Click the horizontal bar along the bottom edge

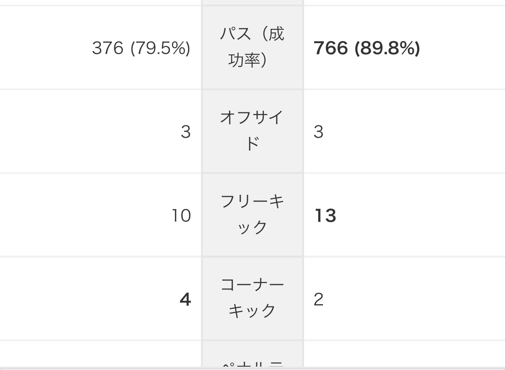coord(252,368)
